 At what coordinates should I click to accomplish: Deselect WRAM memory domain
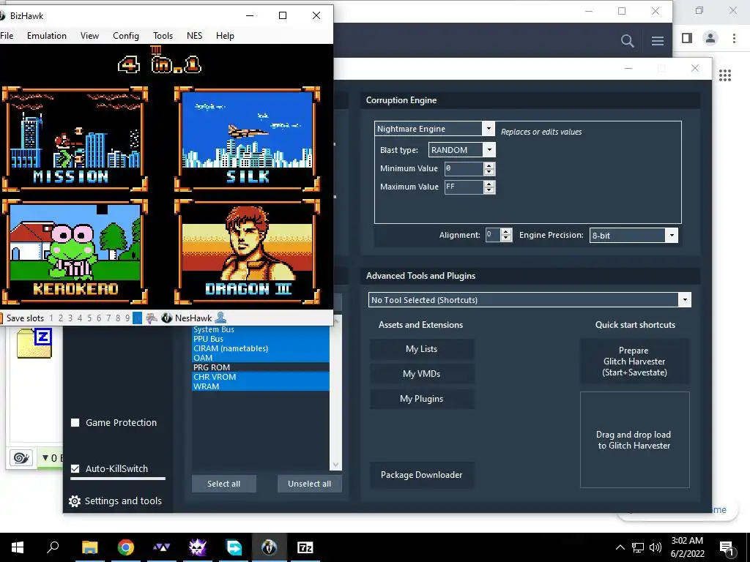(260, 386)
